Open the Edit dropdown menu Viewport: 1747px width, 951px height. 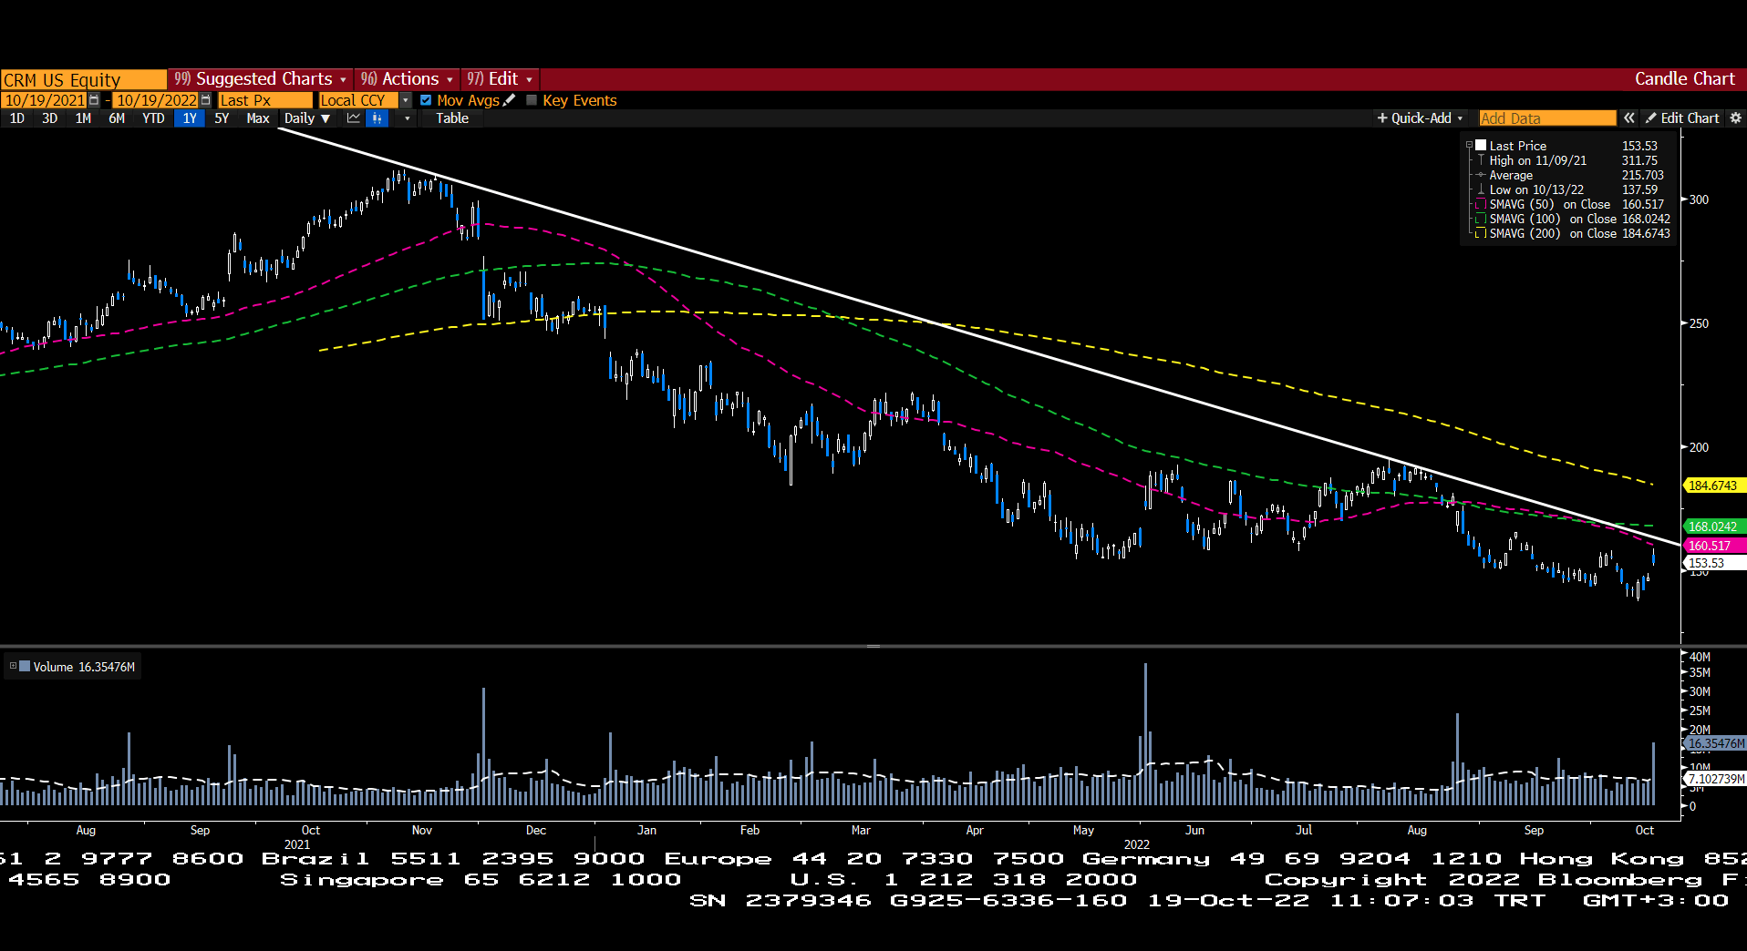(500, 79)
